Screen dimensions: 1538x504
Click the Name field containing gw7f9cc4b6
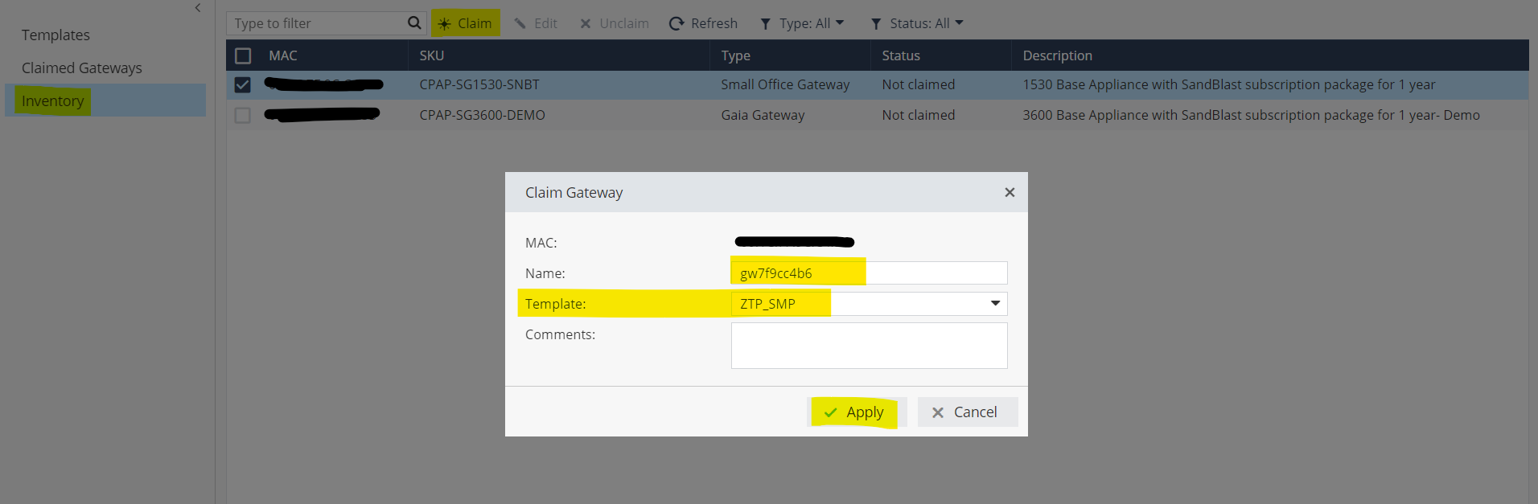click(x=869, y=273)
